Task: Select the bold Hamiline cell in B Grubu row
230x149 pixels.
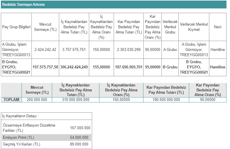Action: [217, 67]
